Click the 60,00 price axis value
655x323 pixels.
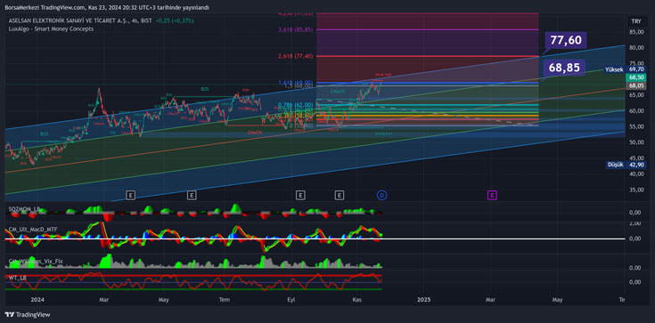(635, 111)
